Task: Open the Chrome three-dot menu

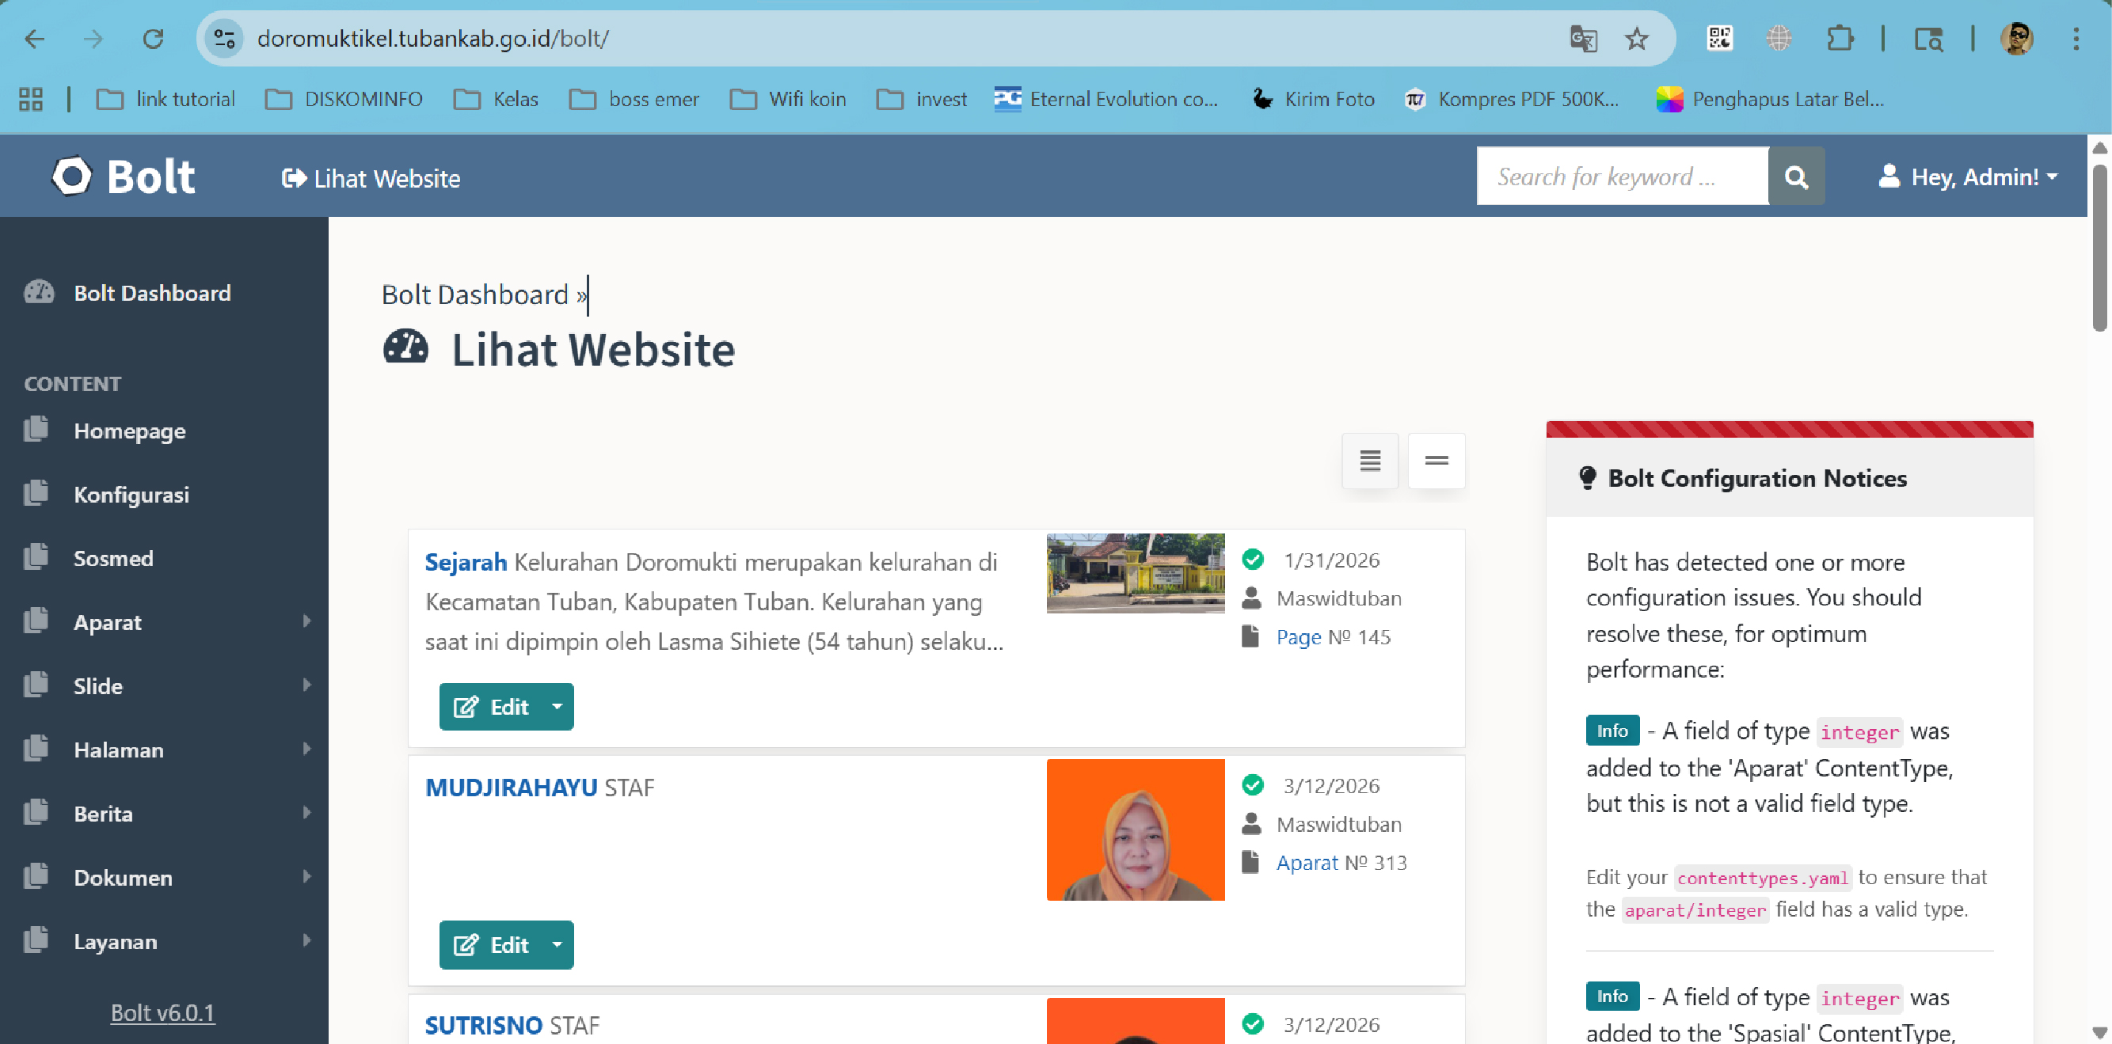Action: pyautogui.click(x=2076, y=39)
